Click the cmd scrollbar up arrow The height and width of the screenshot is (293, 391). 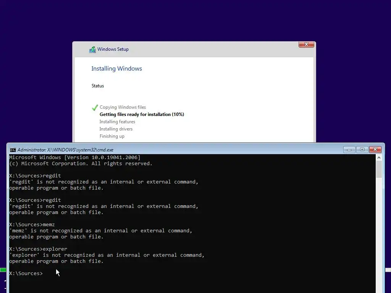pyautogui.click(x=379, y=158)
